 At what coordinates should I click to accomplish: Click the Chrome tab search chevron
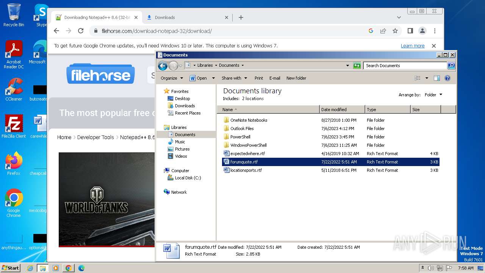399,17
